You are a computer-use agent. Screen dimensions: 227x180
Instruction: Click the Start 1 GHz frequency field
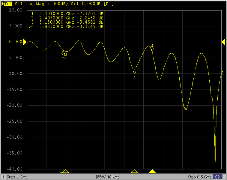[x=17, y=177]
